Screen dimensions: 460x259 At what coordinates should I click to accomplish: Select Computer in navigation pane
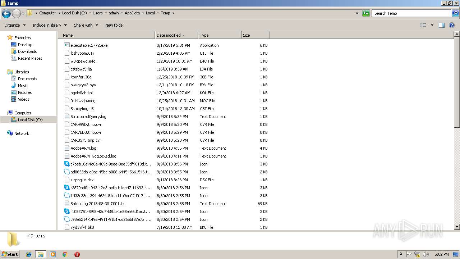coord(23,113)
